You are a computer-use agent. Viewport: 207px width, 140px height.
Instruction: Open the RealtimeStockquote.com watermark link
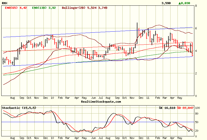click(x=101, y=102)
